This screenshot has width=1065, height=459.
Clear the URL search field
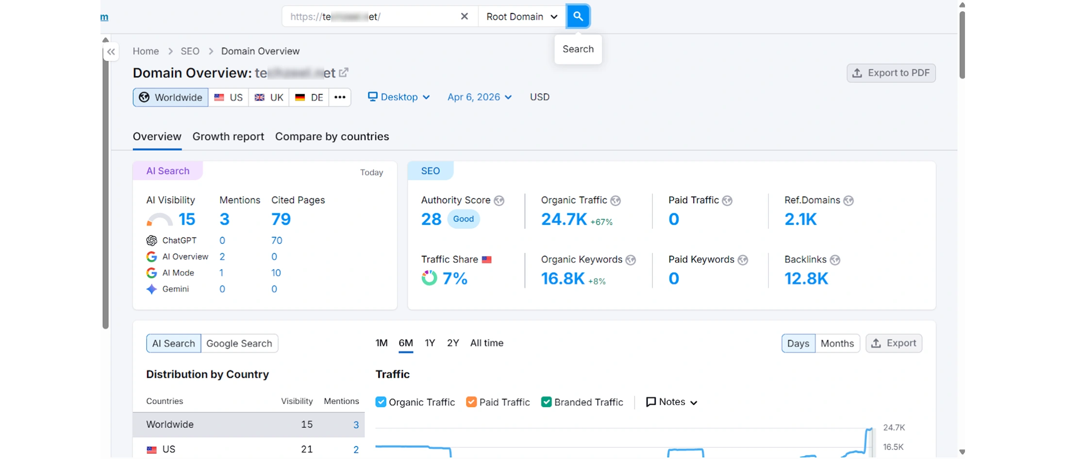[x=464, y=16]
